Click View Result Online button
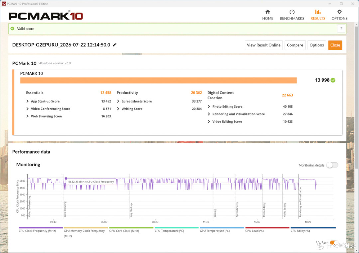The height and width of the screenshot is (253, 359). click(264, 45)
